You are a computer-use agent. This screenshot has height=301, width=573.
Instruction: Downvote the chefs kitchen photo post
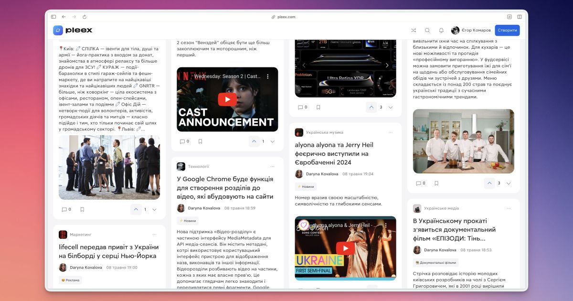pos(509,183)
